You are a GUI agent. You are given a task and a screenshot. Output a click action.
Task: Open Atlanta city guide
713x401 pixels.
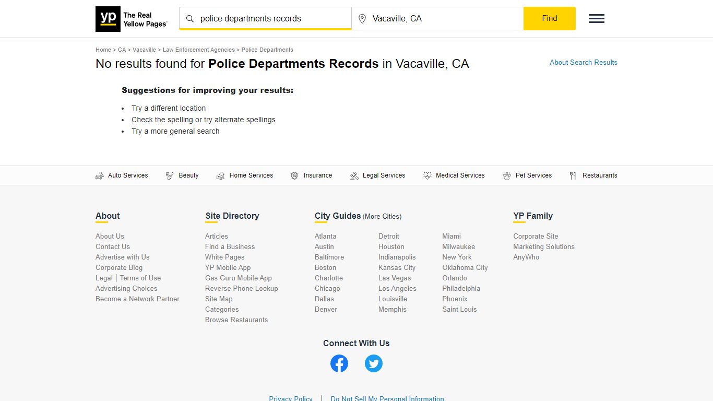pyautogui.click(x=326, y=236)
